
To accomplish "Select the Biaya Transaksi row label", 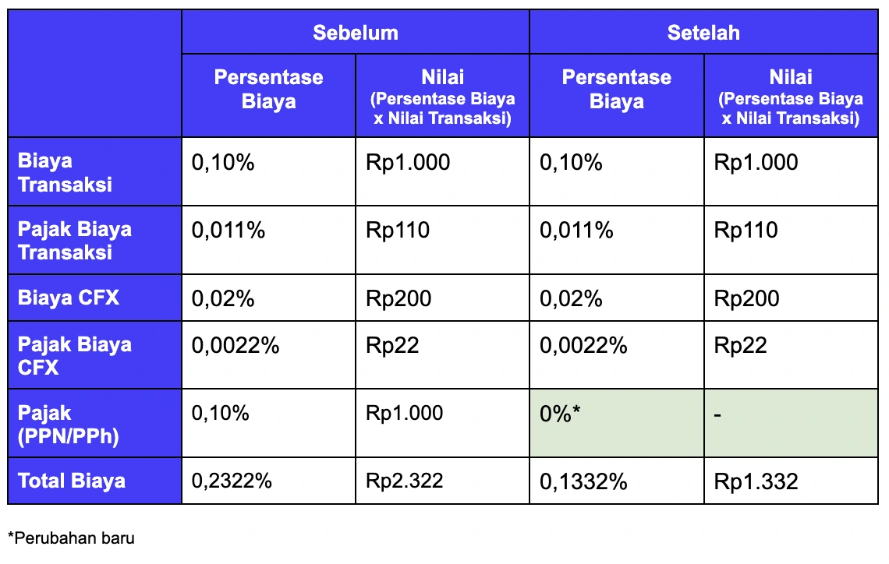I will pyautogui.click(x=94, y=171).
